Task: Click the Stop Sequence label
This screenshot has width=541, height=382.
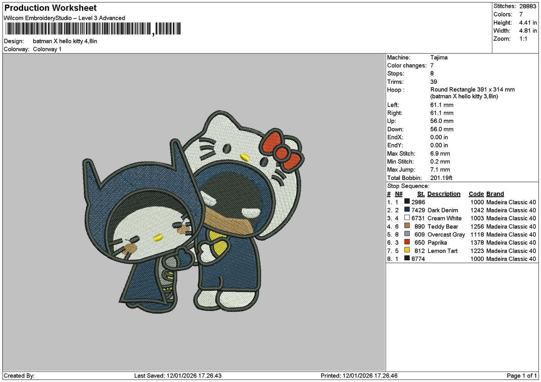Action: click(x=408, y=186)
